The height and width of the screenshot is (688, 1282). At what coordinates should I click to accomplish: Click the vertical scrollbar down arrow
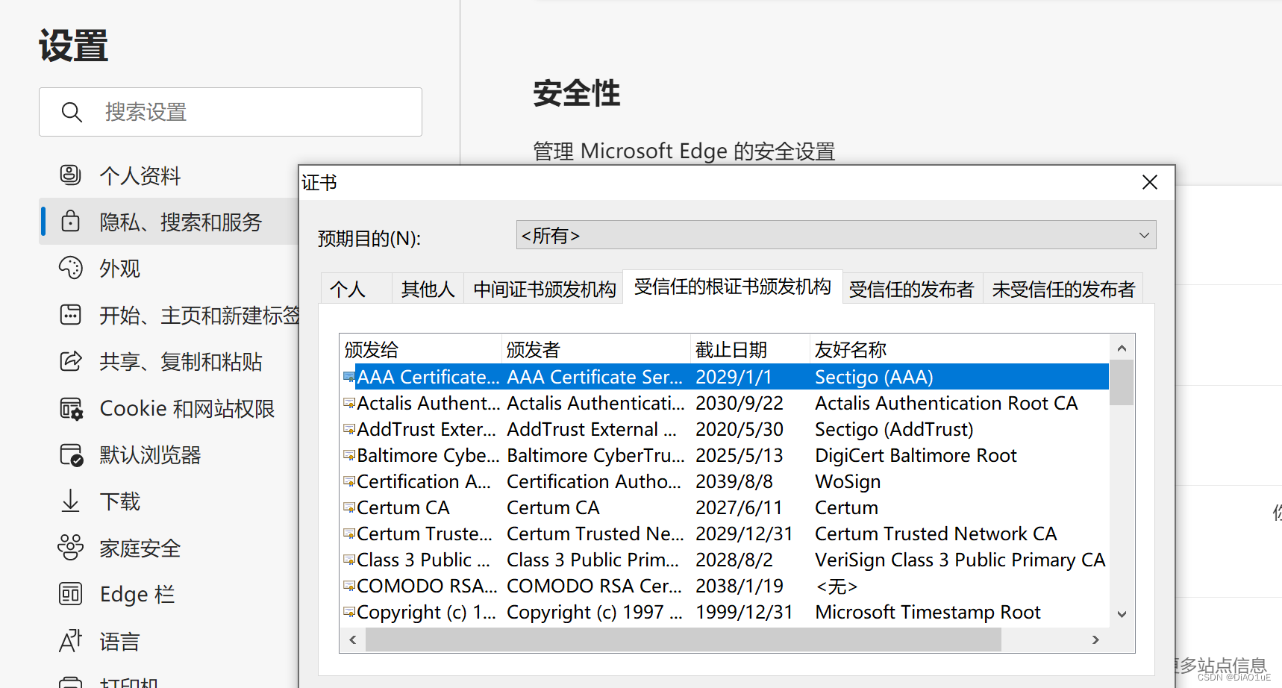pyautogui.click(x=1122, y=614)
